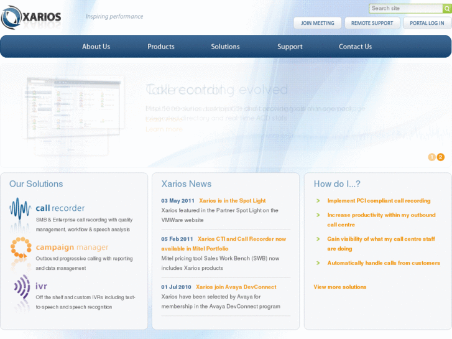Click the banner product screenshot thumbnail
The height and width of the screenshot is (339, 452).
pyautogui.click(x=73, y=115)
